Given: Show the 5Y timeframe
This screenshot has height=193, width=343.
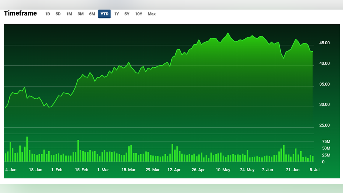Looking at the screenshot, I should (127, 14).
